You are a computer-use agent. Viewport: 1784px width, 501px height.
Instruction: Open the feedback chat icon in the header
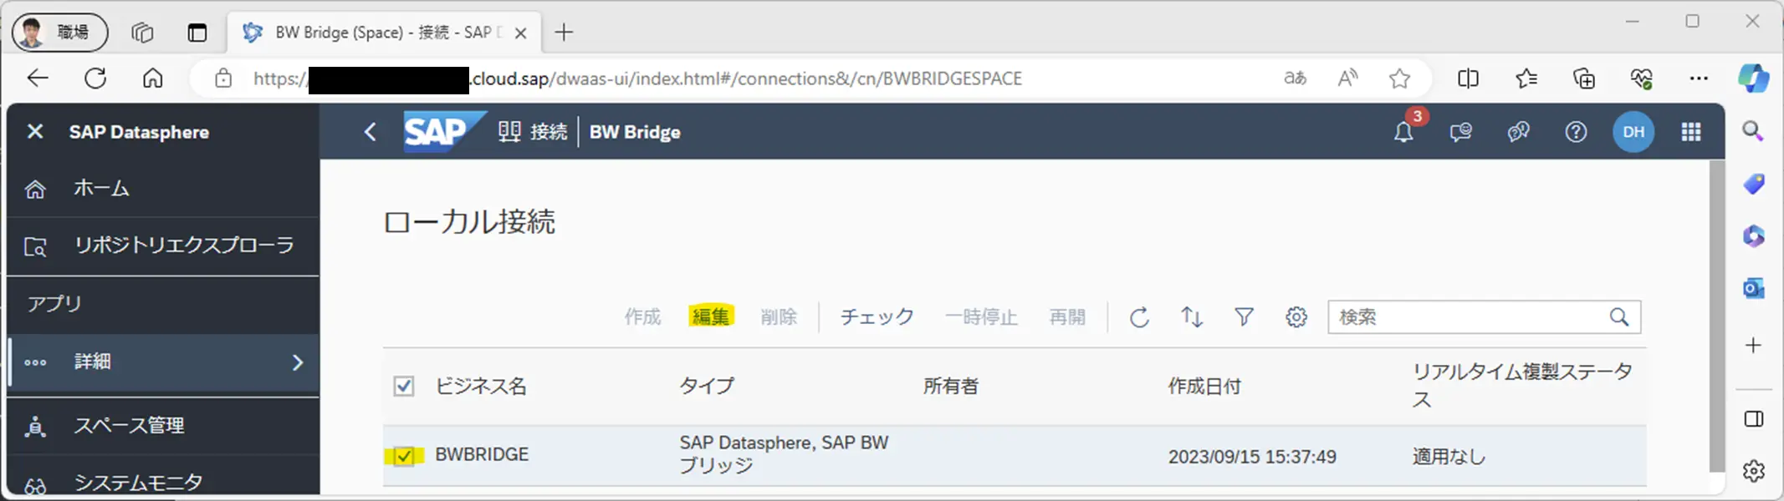pos(1460,132)
